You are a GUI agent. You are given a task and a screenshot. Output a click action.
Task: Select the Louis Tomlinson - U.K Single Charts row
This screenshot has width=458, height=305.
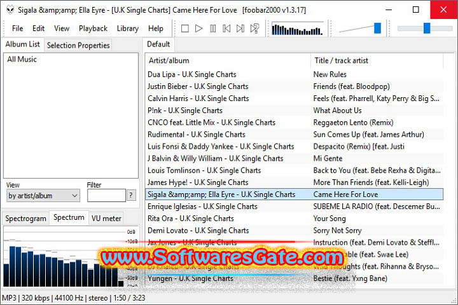pos(294,170)
